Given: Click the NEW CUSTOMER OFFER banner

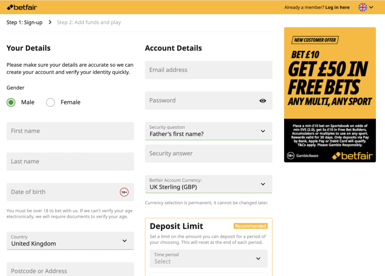Looking at the screenshot, I should click(x=315, y=40).
